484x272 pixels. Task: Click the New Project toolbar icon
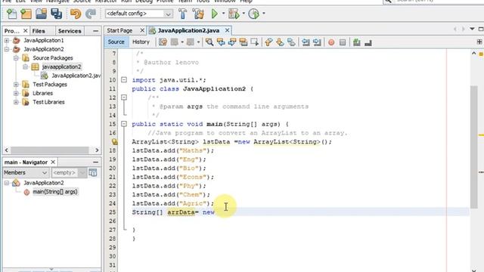(x=26, y=14)
